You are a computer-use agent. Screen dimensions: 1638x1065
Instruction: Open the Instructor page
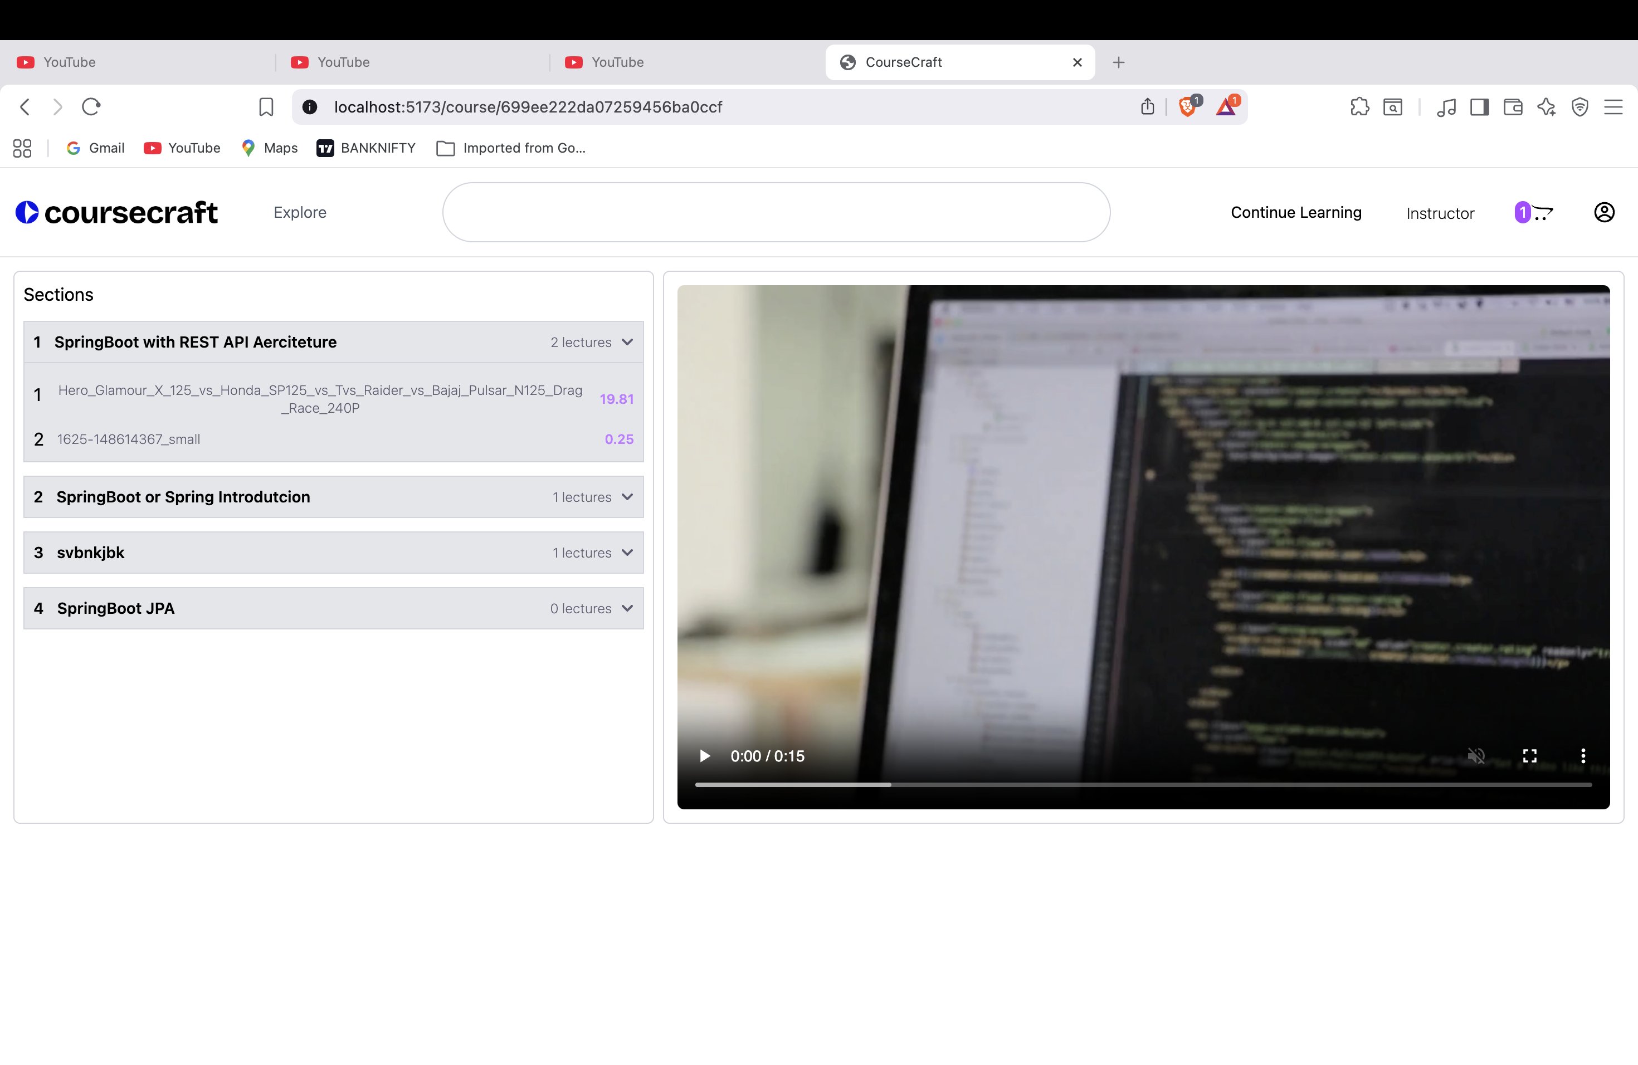1440,213
